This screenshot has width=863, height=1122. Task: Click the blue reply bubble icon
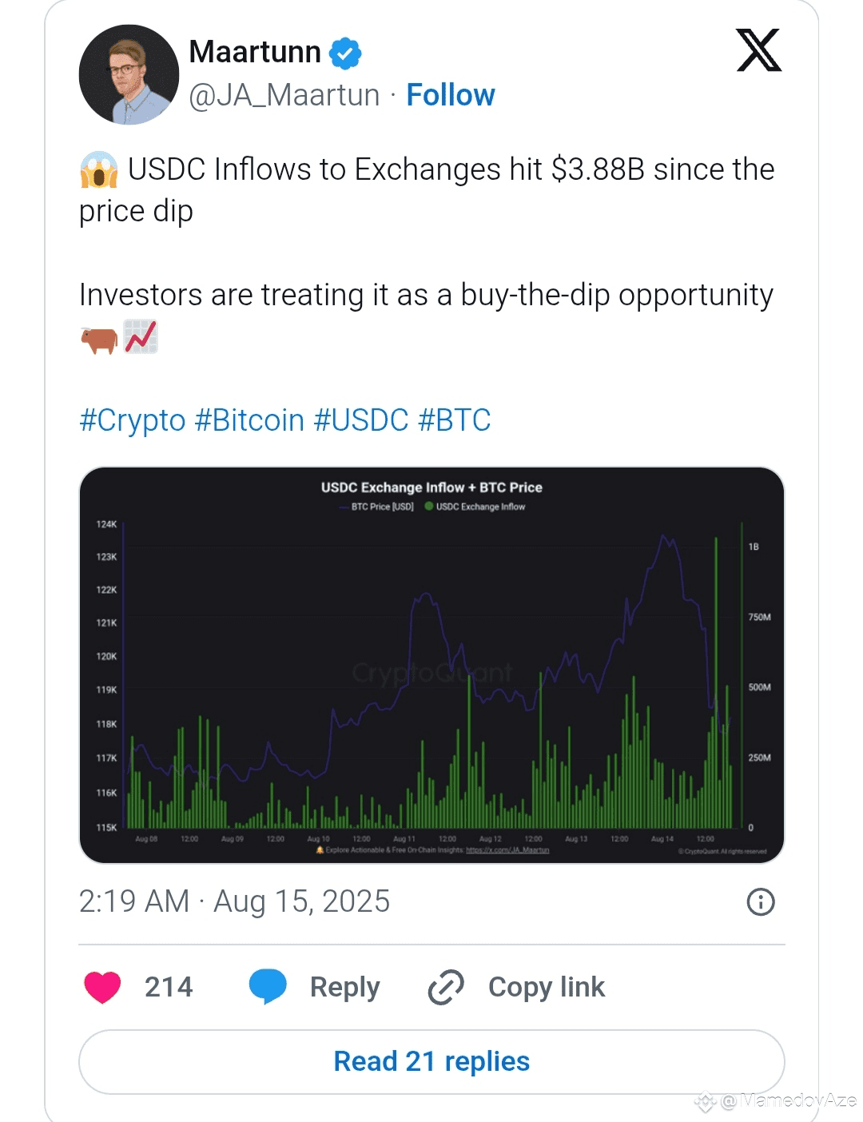[x=268, y=986]
